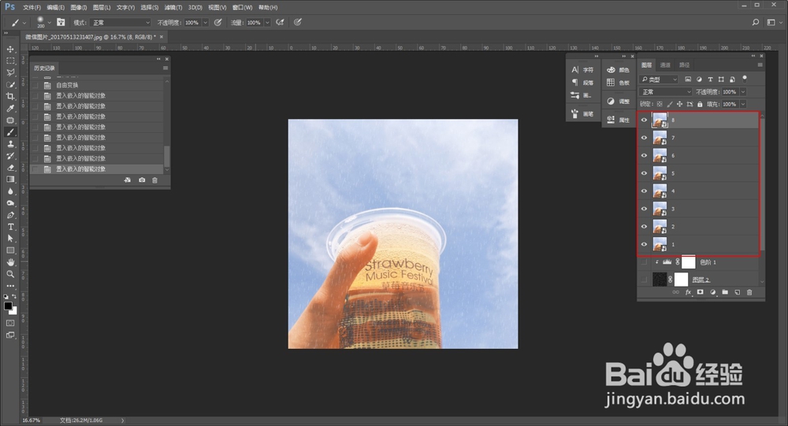Open flow percentage dropdown arrow
Image resolution: width=788 pixels, height=426 pixels.
click(267, 23)
